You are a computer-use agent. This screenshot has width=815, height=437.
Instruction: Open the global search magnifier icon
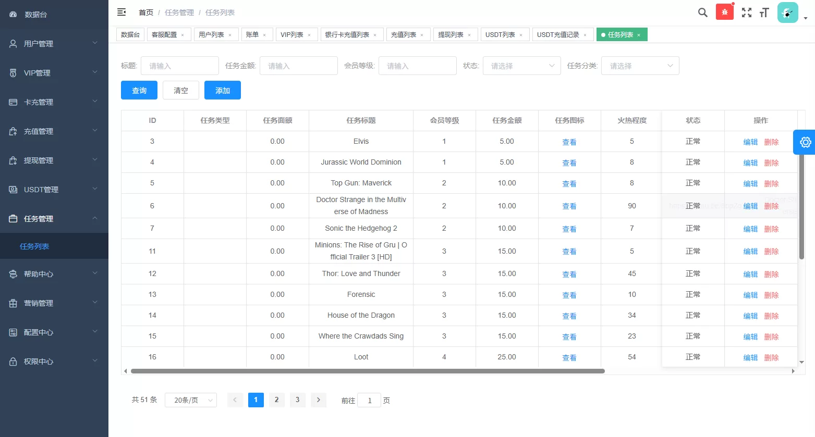click(x=702, y=12)
